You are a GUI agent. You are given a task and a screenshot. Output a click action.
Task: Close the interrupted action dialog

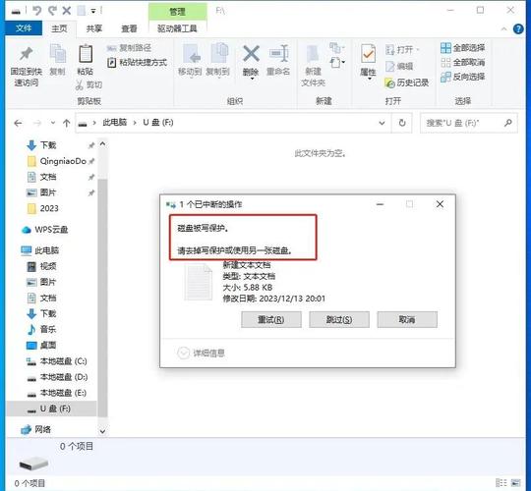(x=440, y=204)
